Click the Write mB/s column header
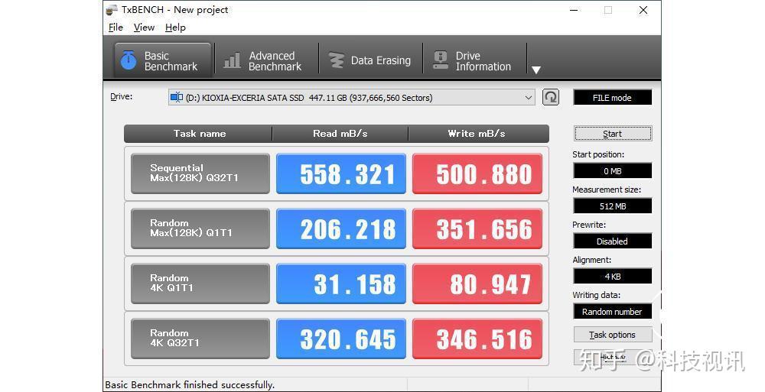 pos(479,134)
